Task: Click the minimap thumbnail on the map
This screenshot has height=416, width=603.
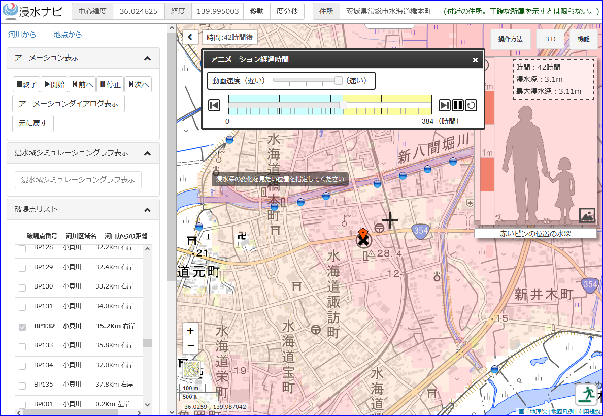Action: [x=191, y=369]
